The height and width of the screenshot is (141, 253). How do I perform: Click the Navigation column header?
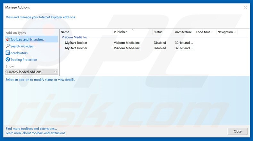pyautogui.click(x=227, y=32)
